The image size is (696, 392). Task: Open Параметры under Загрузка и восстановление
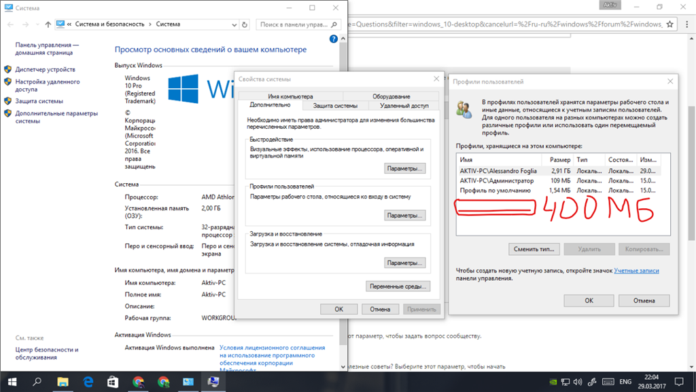coord(404,262)
